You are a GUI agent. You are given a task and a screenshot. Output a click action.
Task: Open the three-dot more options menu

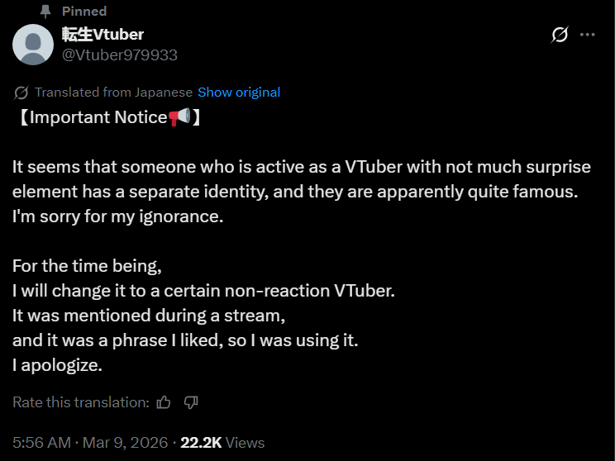tap(587, 35)
